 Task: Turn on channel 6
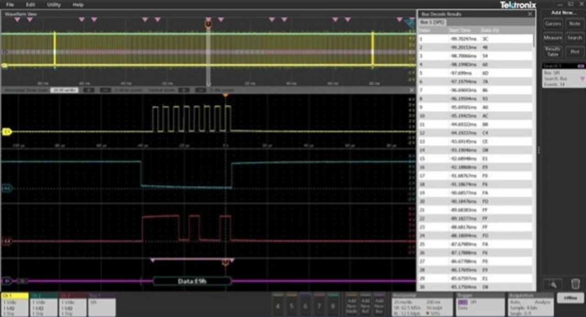pos(305,305)
